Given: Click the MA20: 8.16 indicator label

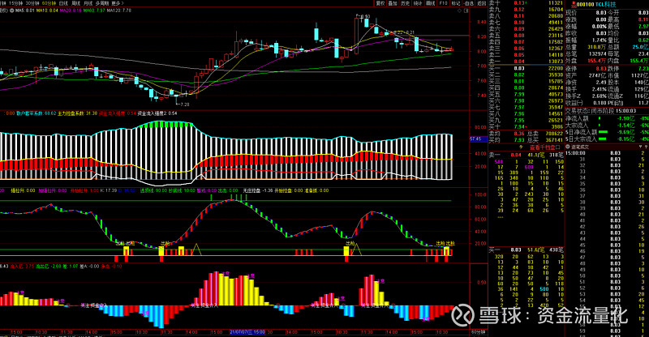Looking at the screenshot, I should [71, 11].
